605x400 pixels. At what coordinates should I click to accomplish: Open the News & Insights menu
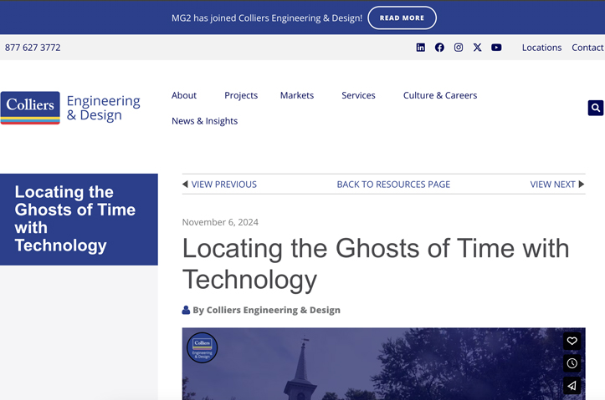pos(204,121)
